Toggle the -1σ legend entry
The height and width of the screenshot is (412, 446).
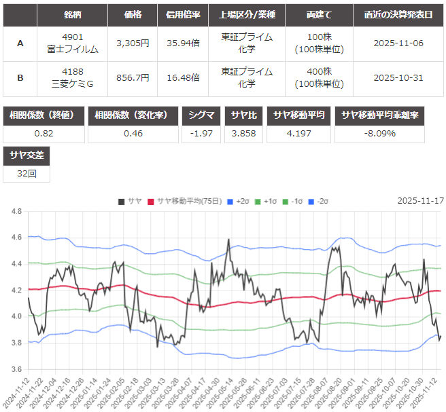point(292,201)
